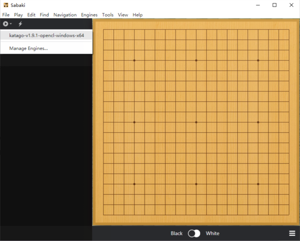Attach the katago-v1.9.1-opencl-windows-x64 engine
Image resolution: width=300 pixels, height=241 pixels.
tap(46, 36)
